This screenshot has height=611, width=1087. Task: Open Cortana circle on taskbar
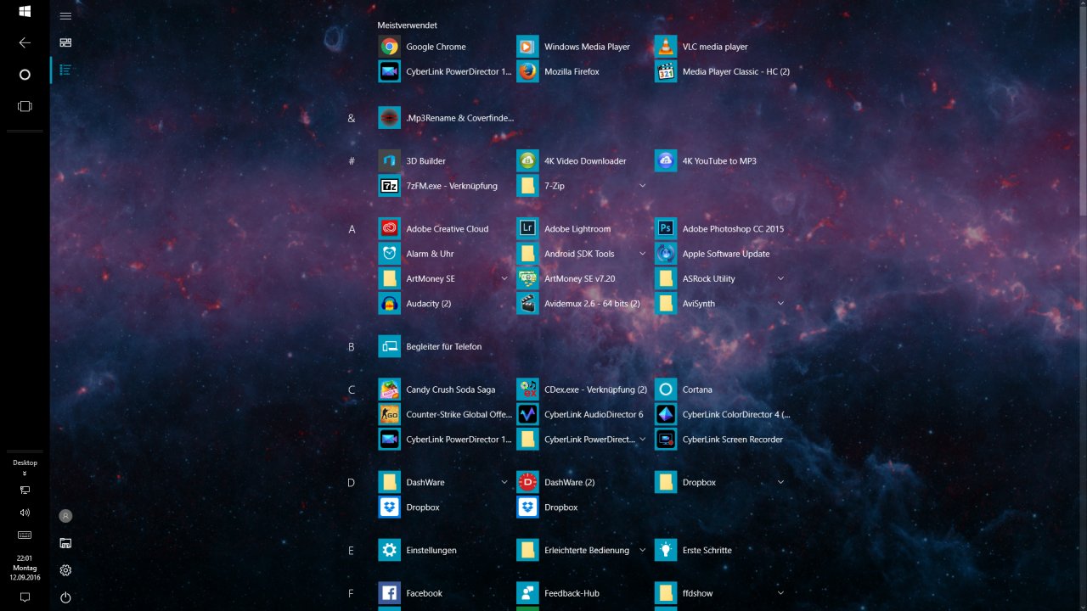(25, 75)
